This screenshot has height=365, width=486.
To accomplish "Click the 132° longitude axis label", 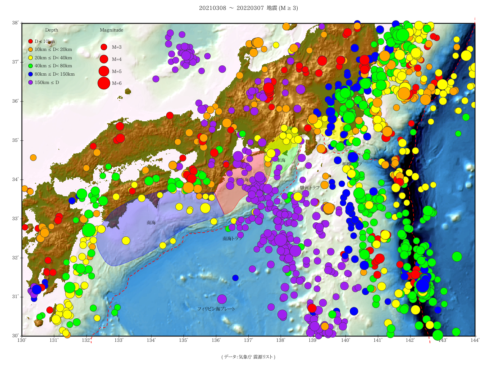I will [87, 341].
